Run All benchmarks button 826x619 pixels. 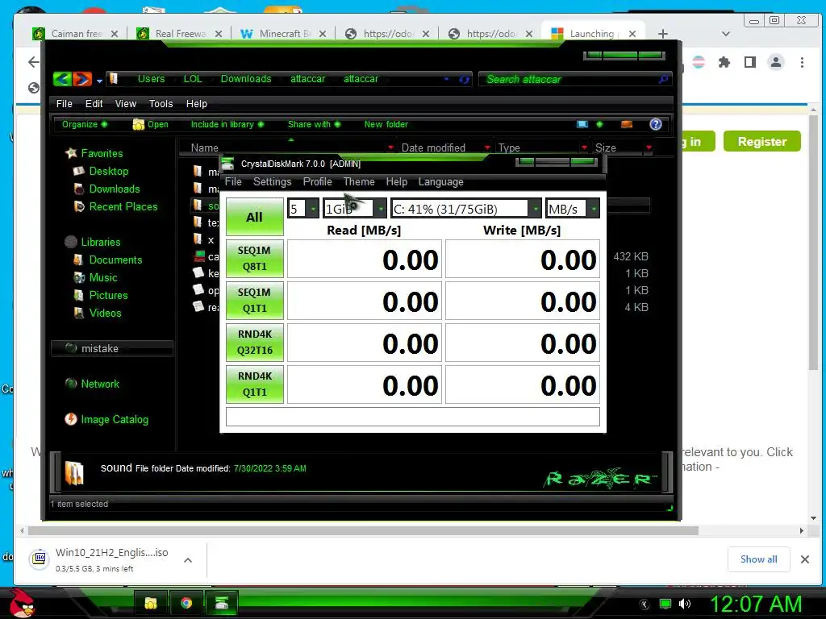pyautogui.click(x=254, y=217)
